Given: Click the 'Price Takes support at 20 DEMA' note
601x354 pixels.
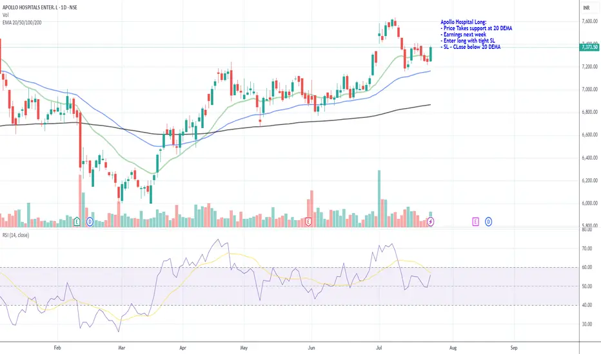Looking at the screenshot, I should (477, 28).
